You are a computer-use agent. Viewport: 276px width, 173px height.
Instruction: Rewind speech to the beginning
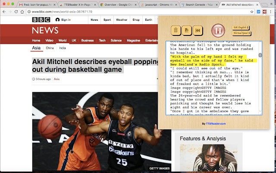pyautogui.click(x=198, y=30)
